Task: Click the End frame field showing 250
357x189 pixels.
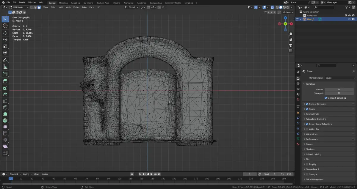Action: [286, 174]
